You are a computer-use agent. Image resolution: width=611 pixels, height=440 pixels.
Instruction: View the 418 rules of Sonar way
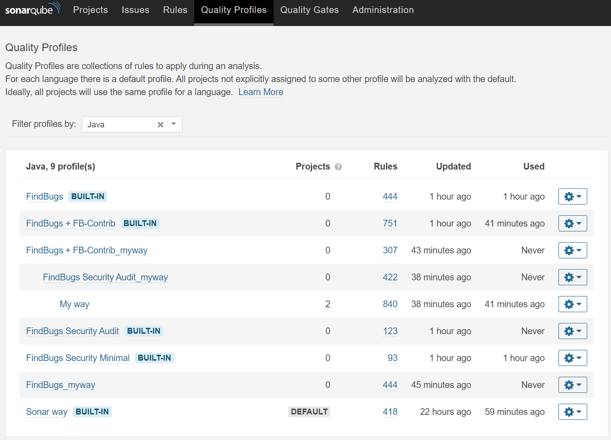(x=390, y=412)
